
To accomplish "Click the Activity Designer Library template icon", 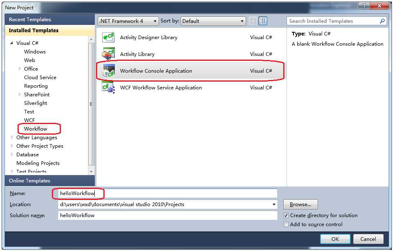I will (x=108, y=38).
